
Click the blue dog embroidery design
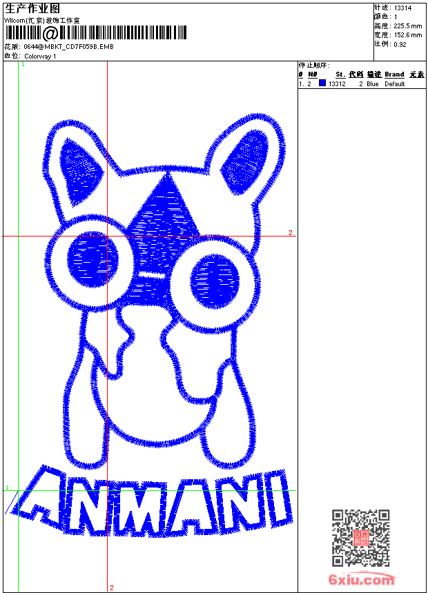pos(165,290)
